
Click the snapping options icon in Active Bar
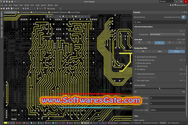coord(51,16)
